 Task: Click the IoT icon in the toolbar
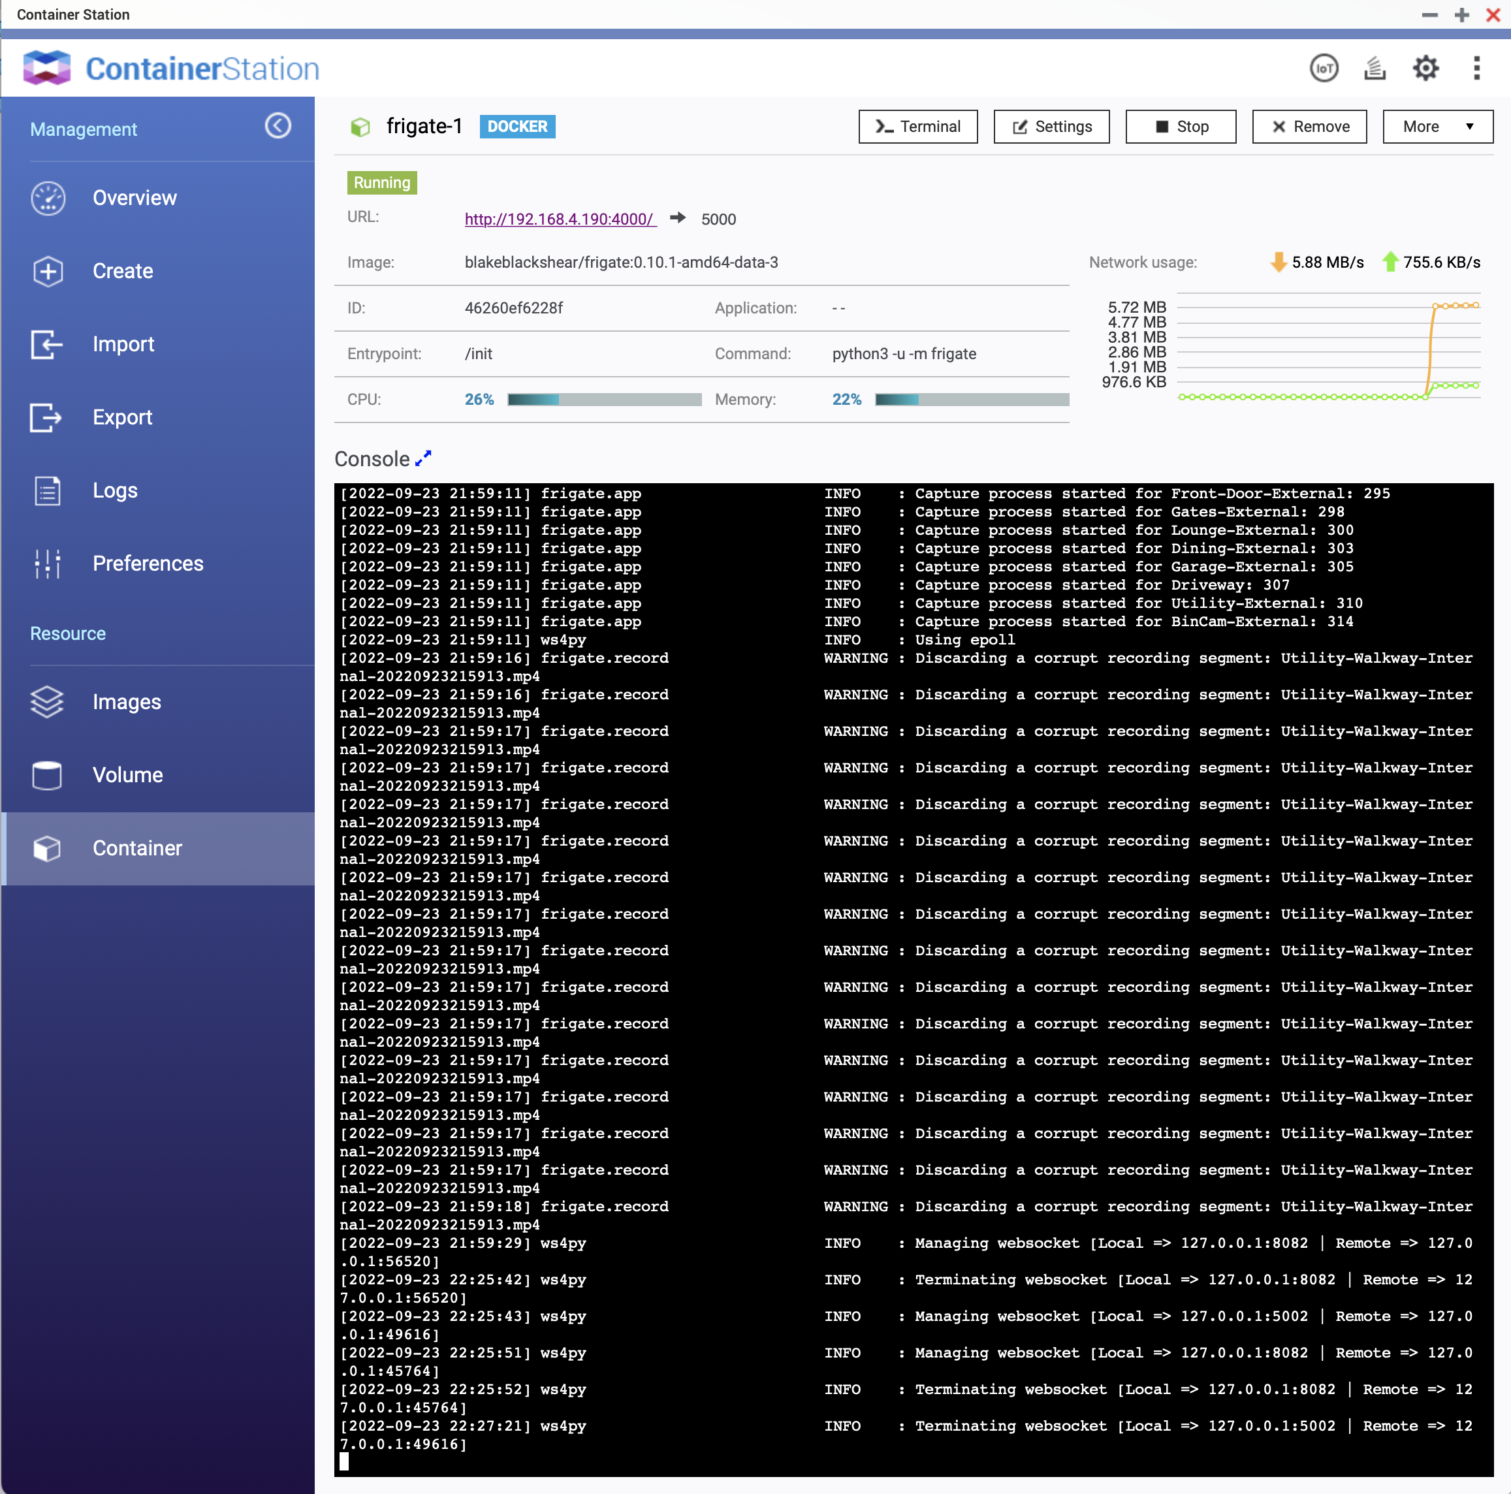click(1324, 68)
